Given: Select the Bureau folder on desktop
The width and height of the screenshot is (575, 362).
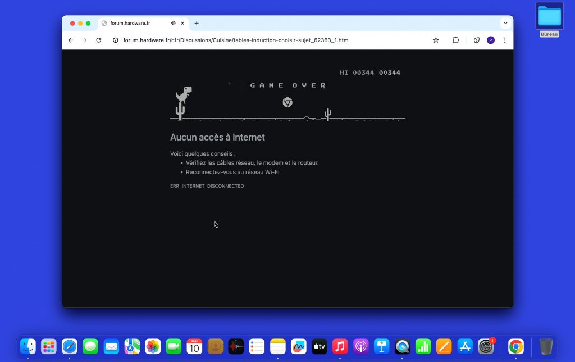Looking at the screenshot, I should (x=549, y=17).
